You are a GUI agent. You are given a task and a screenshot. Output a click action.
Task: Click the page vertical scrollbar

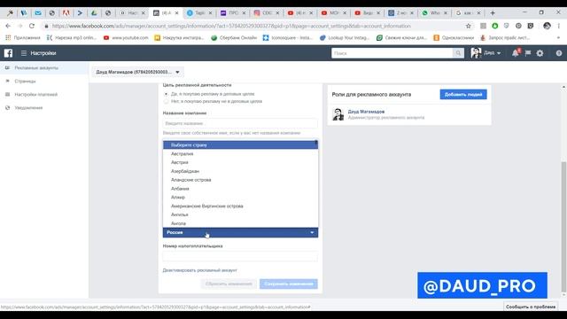(563, 228)
